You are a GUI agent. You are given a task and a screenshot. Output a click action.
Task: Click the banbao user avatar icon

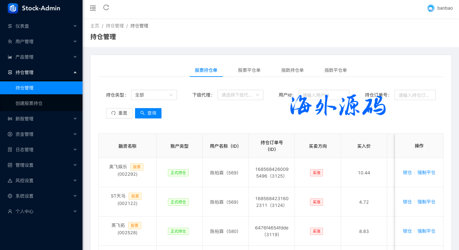[x=431, y=8]
